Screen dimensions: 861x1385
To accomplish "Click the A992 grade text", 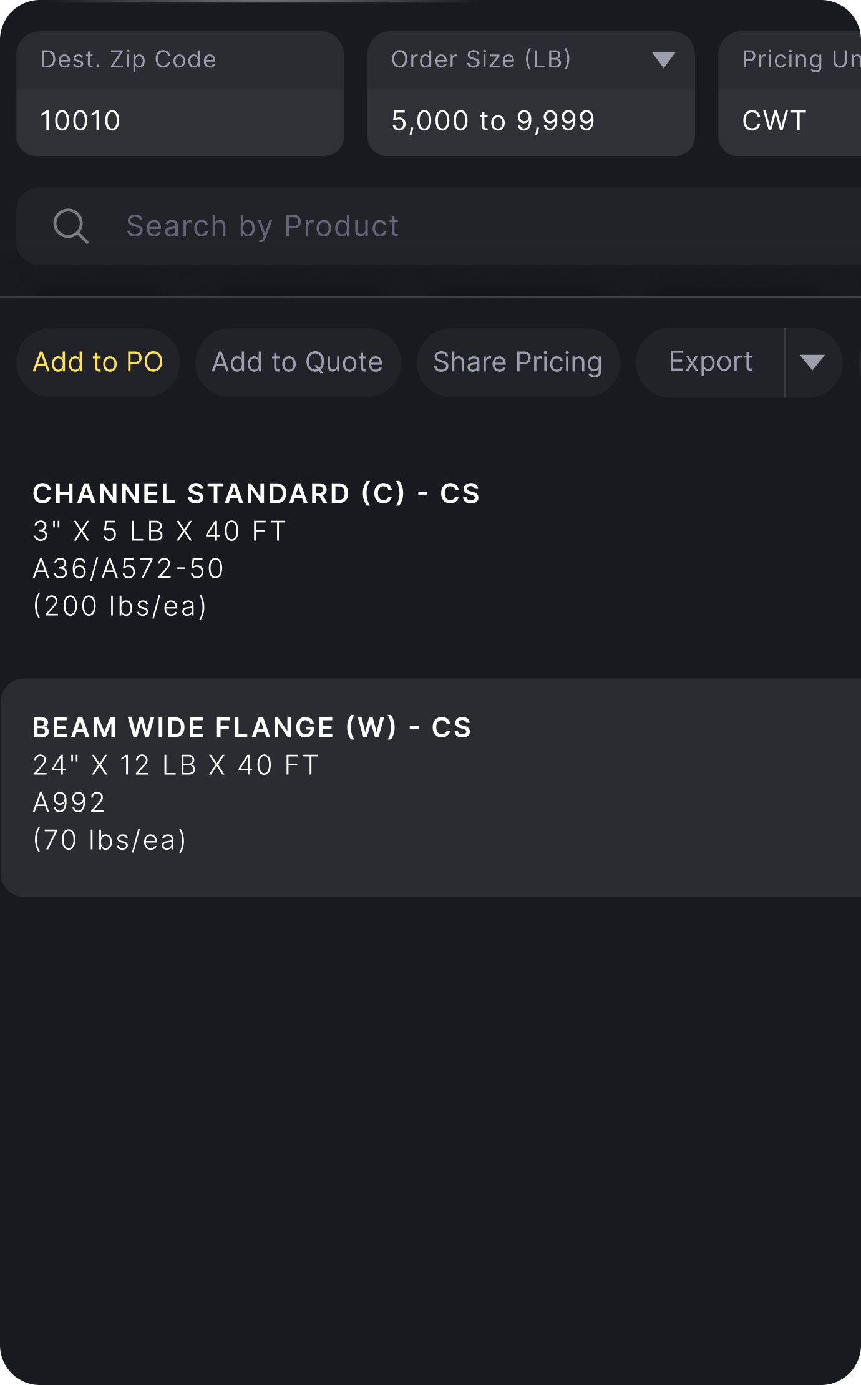I will (69, 803).
